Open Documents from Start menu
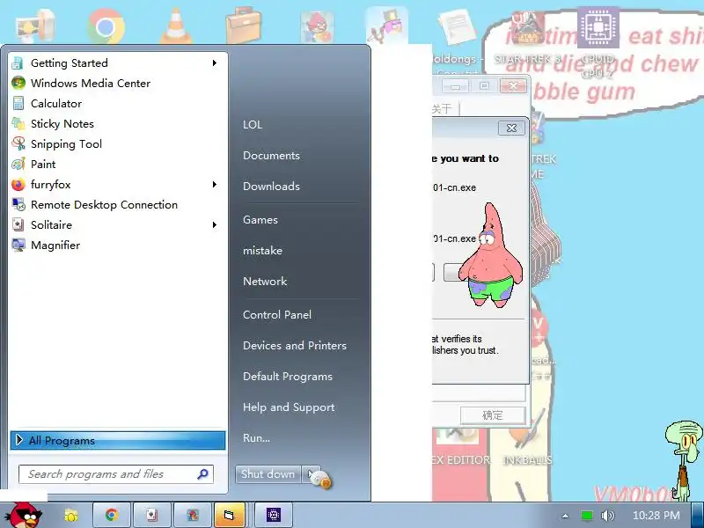Screen dimensions: 704x528 point(271,156)
